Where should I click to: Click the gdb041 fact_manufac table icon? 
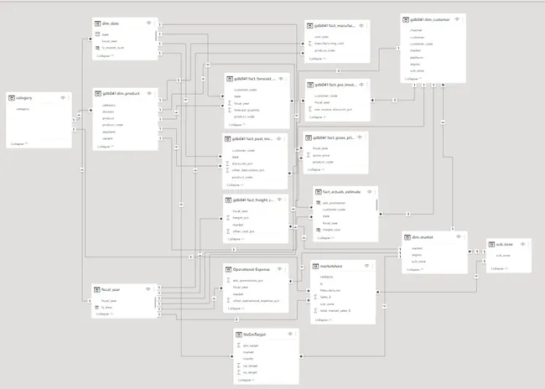[x=310, y=26]
